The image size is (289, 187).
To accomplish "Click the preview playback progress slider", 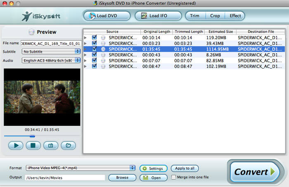I will [42, 136].
